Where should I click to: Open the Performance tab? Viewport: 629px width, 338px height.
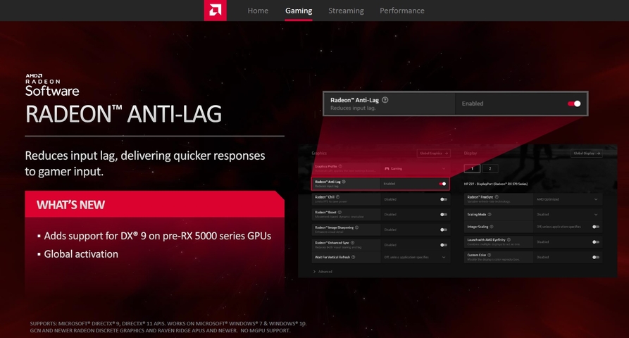pos(402,11)
